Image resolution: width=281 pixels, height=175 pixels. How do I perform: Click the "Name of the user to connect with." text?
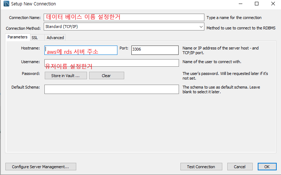point(212,62)
